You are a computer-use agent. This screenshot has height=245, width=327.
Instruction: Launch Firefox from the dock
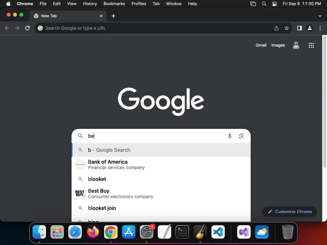(93, 232)
